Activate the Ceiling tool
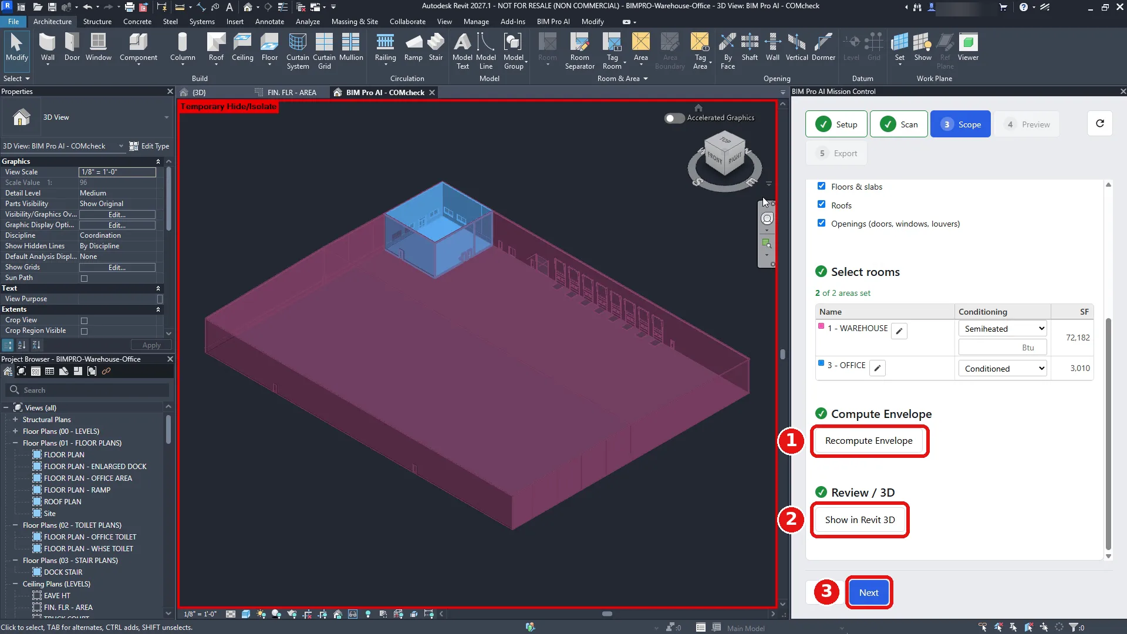The height and width of the screenshot is (634, 1127). point(242,48)
